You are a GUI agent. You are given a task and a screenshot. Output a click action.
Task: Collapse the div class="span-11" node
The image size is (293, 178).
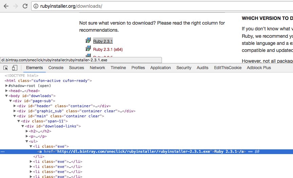point(19,121)
